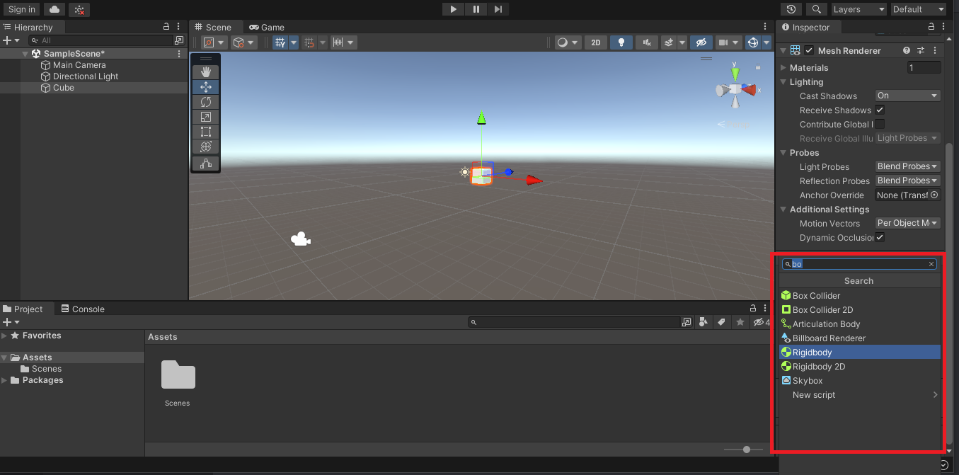Clear the component search field with the X
The image size is (959, 475).
pyautogui.click(x=931, y=264)
